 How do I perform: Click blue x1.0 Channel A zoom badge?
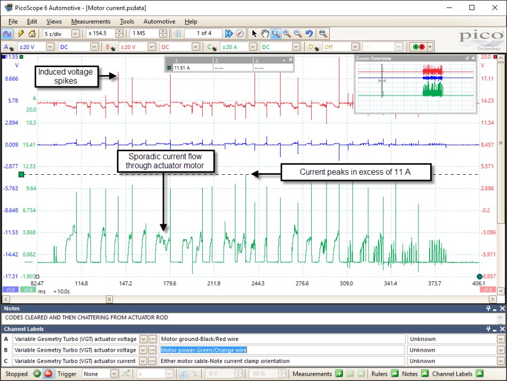11,290
